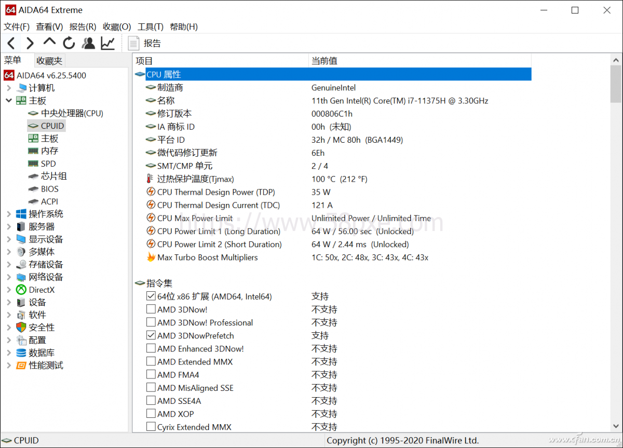The image size is (623, 448).
Task: Click the 报告 toolbar button label
Action: (152, 43)
